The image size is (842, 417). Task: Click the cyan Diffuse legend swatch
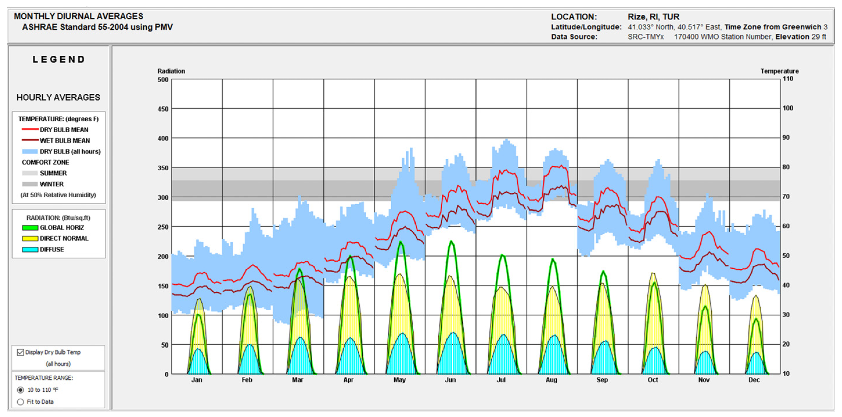pyautogui.click(x=30, y=250)
